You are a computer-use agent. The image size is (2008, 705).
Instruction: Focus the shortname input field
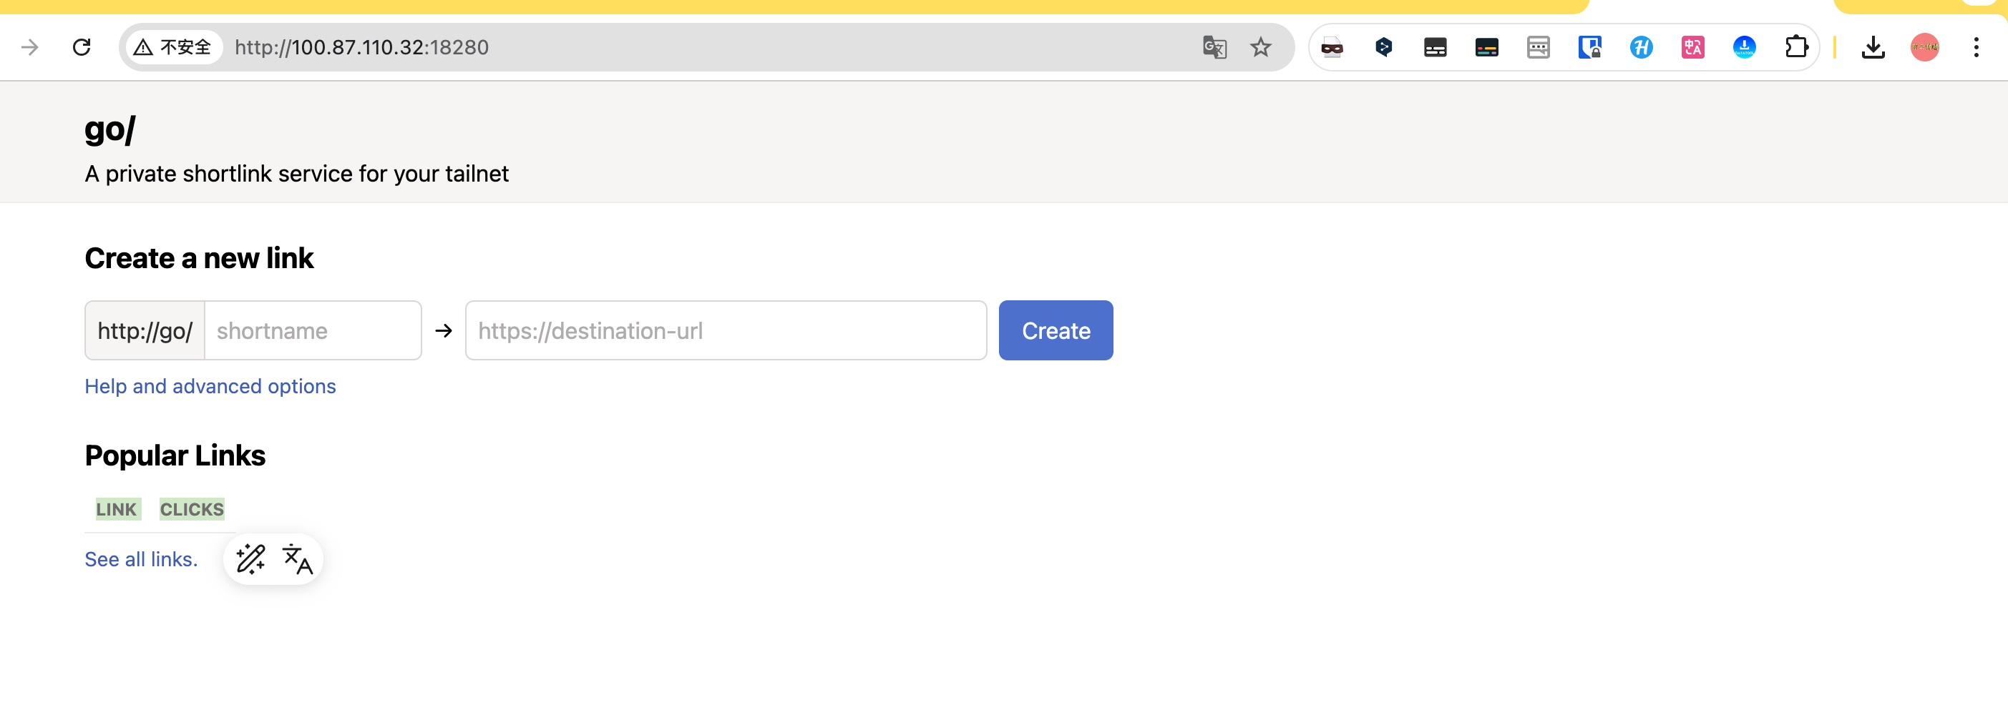click(313, 330)
